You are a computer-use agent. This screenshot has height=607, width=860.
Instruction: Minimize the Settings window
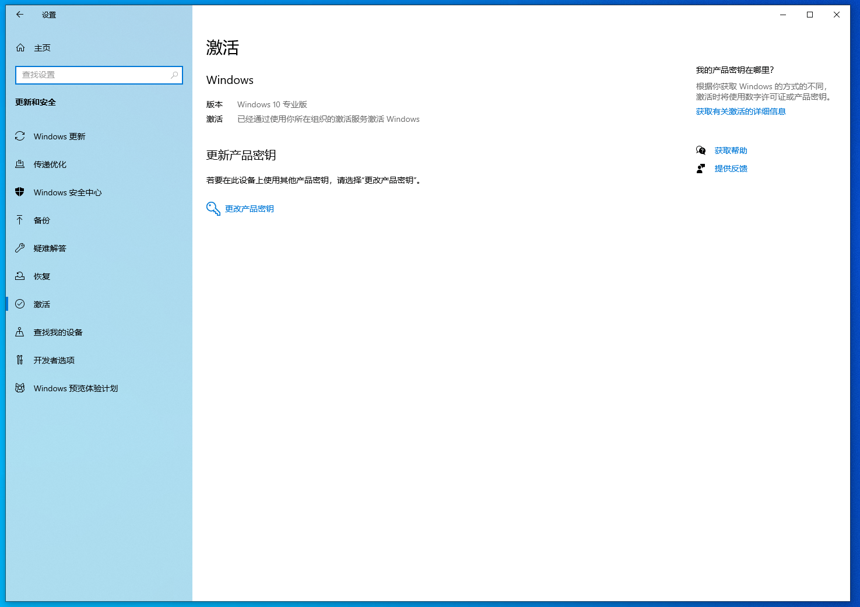pyautogui.click(x=783, y=15)
